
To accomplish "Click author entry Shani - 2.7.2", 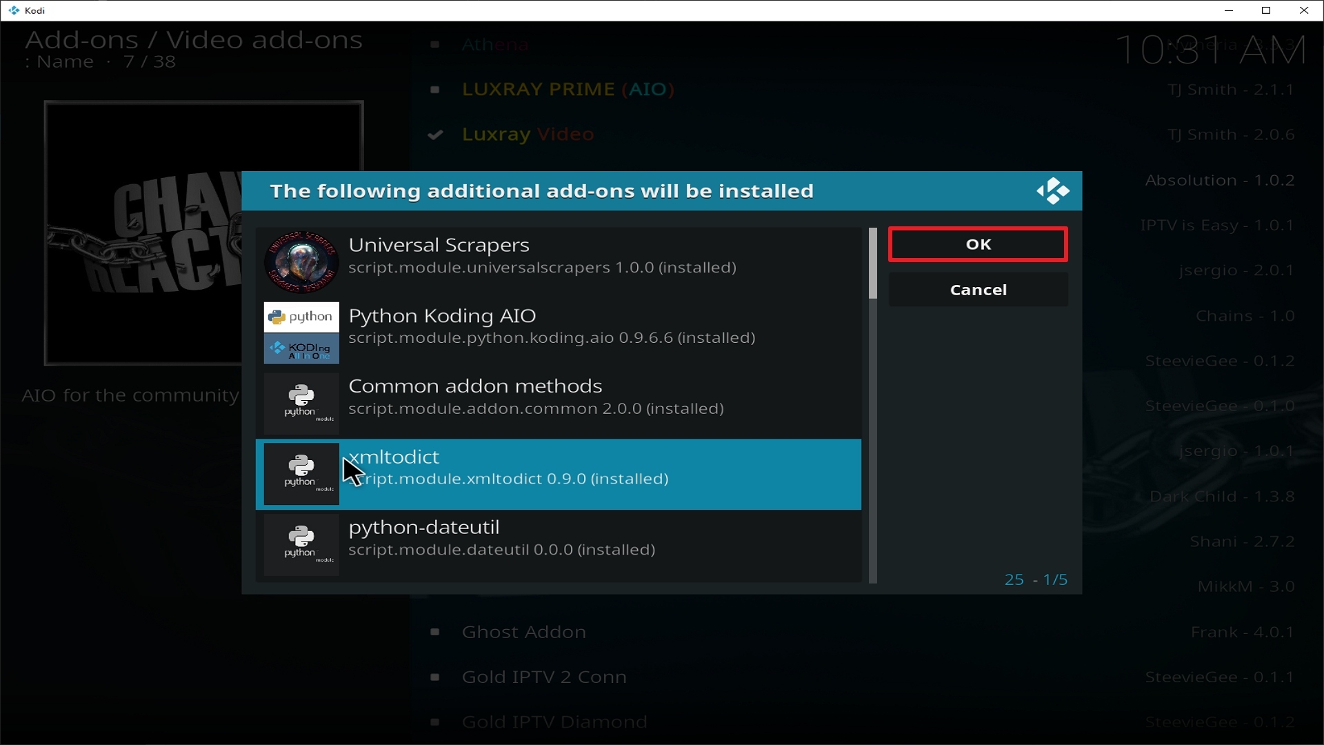I will tap(1242, 542).
